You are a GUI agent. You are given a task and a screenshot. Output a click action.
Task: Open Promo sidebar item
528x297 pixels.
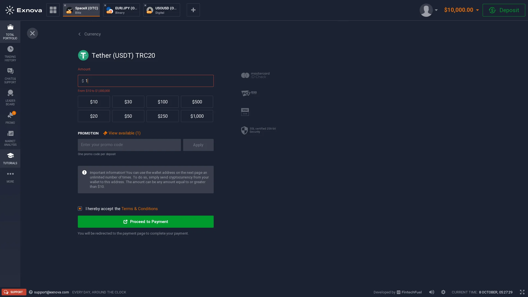[10, 118]
